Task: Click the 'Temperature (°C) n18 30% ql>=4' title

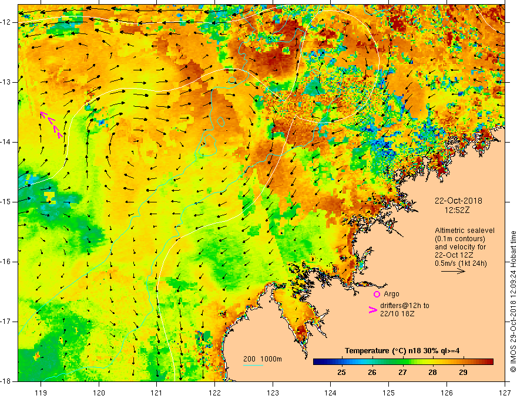Action: pos(402,351)
